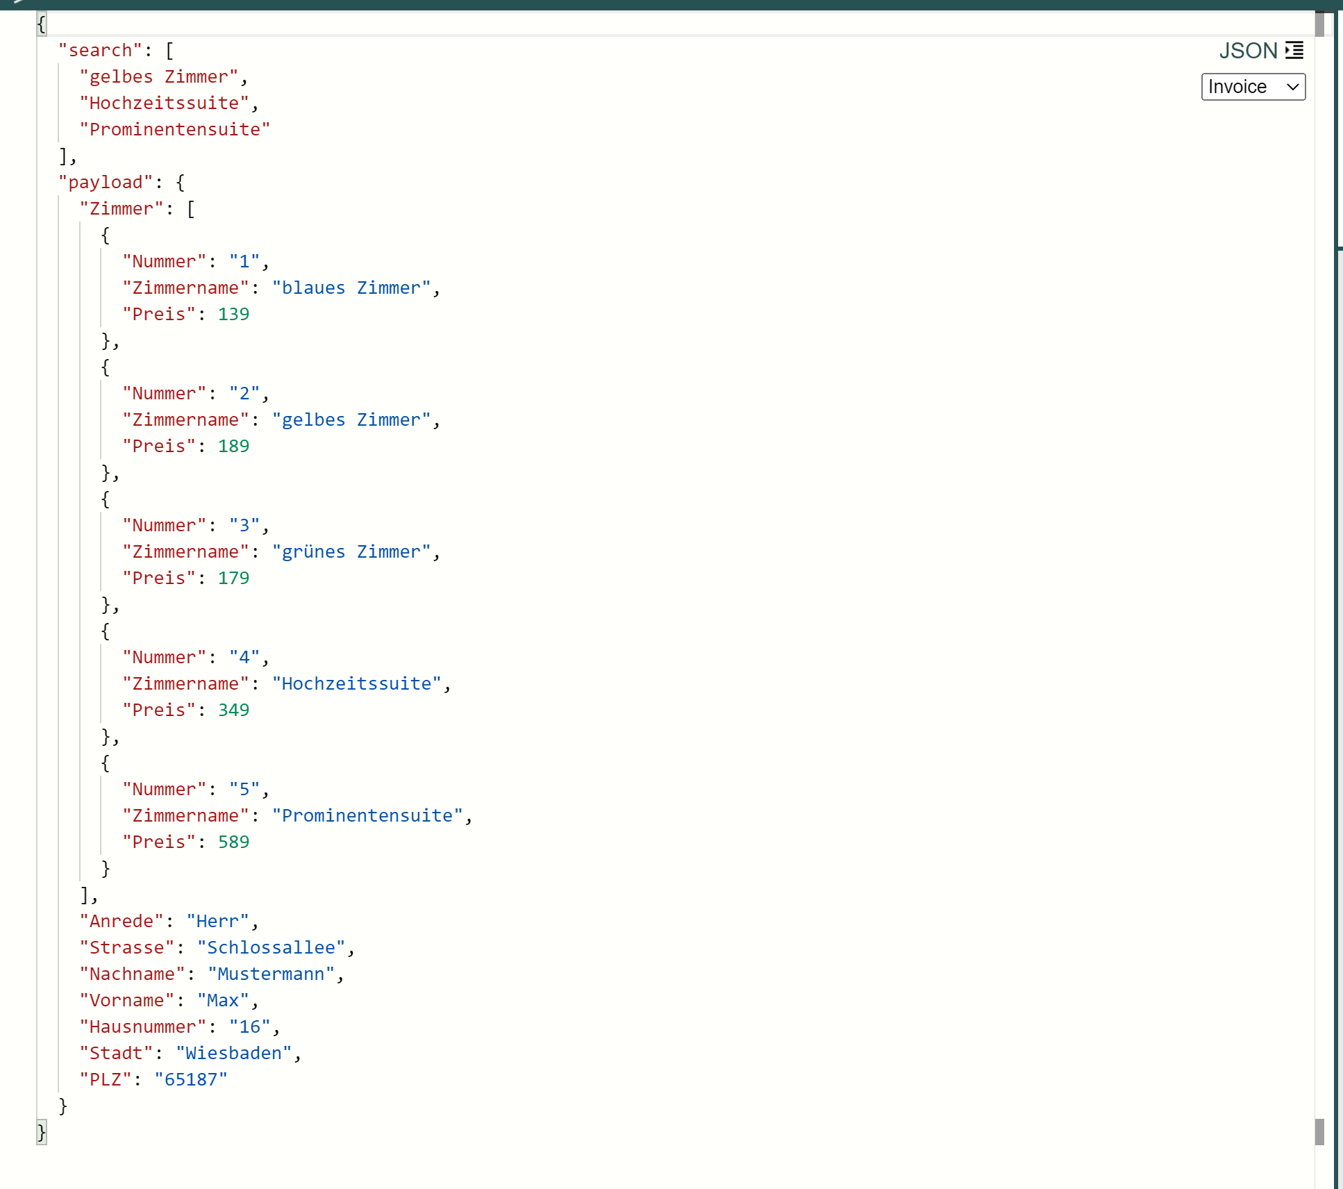The width and height of the screenshot is (1343, 1189).
Task: Click the "Herr" value
Action: (218, 922)
